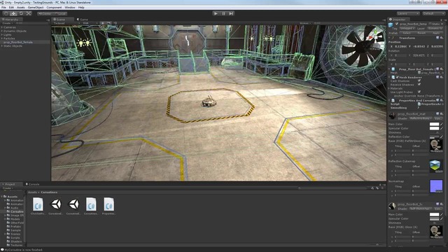Screen dimensions: 448x252
Task: Switch to the Console tab
Action: click(32, 184)
